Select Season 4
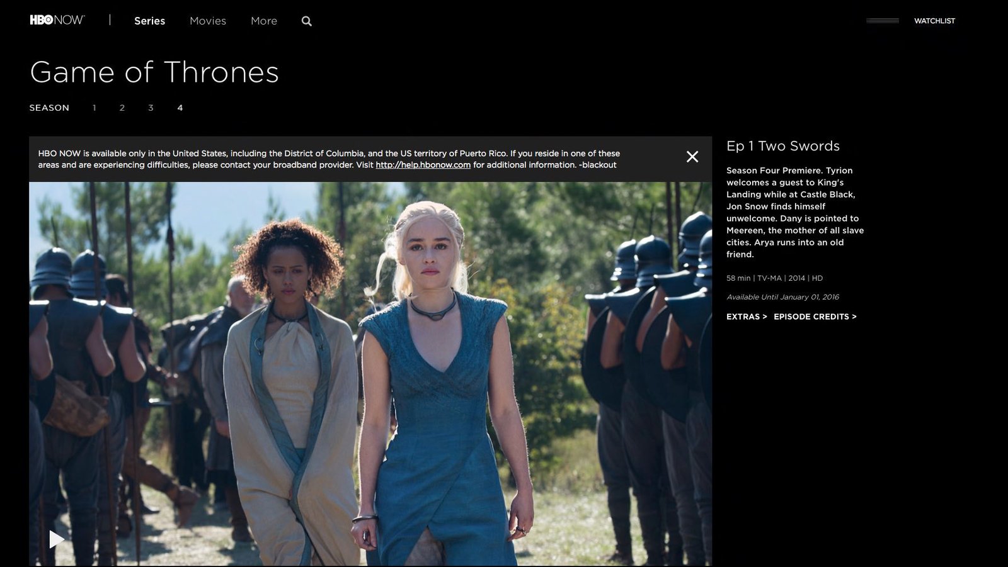The width and height of the screenshot is (1008, 567). pyautogui.click(x=180, y=108)
